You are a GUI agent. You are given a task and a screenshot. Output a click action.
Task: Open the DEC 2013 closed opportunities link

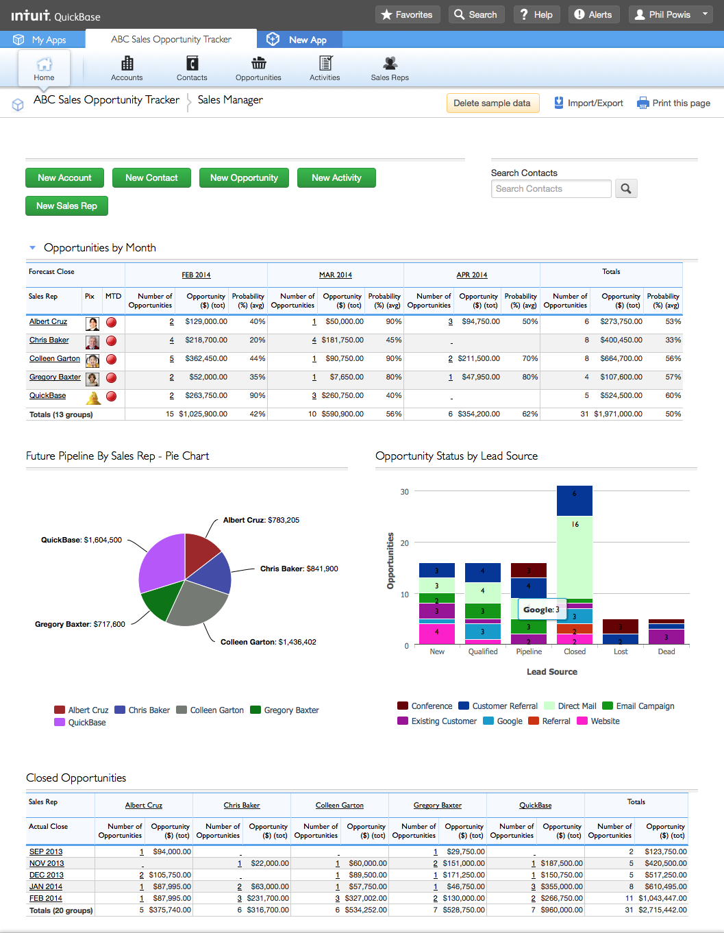coord(47,875)
